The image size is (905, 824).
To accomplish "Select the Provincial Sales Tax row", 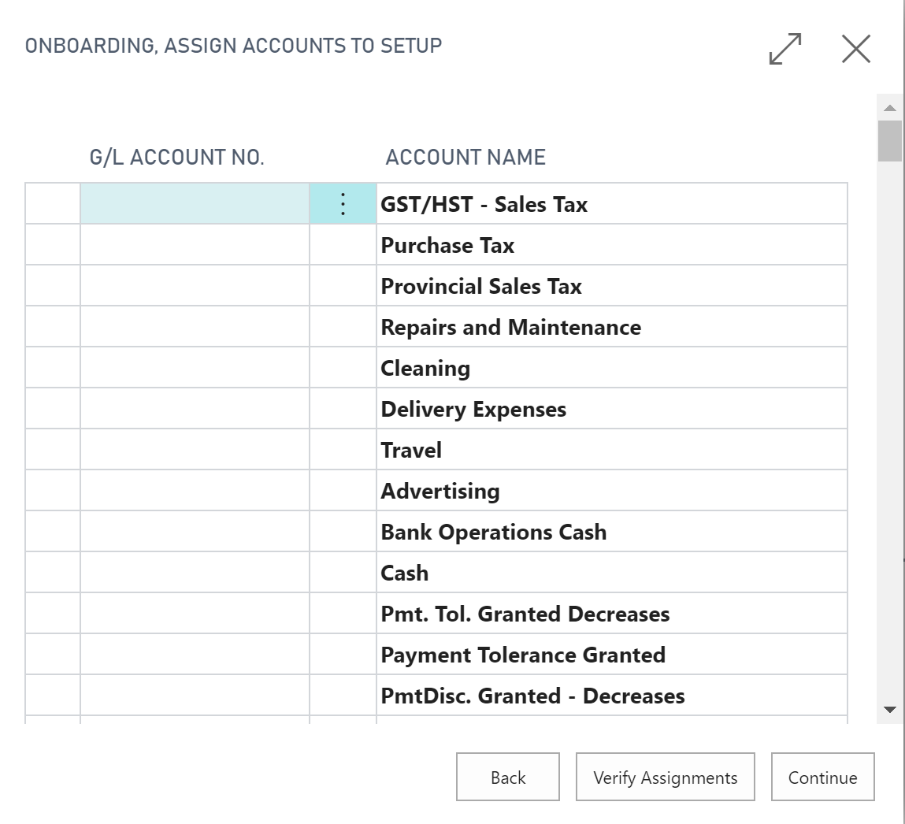I will click(x=436, y=286).
